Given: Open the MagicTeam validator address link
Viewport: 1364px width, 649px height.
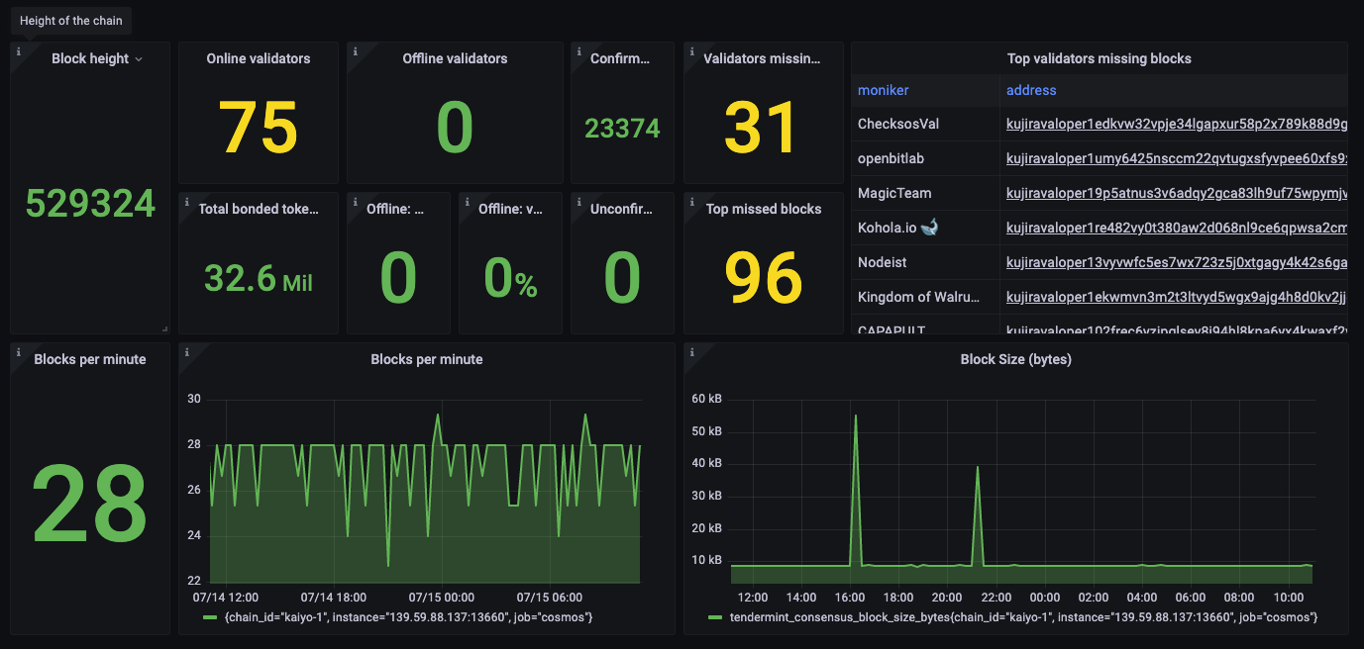Looking at the screenshot, I should 1177,193.
